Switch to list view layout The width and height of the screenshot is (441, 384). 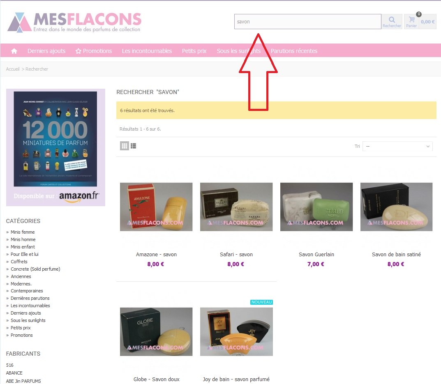(133, 146)
